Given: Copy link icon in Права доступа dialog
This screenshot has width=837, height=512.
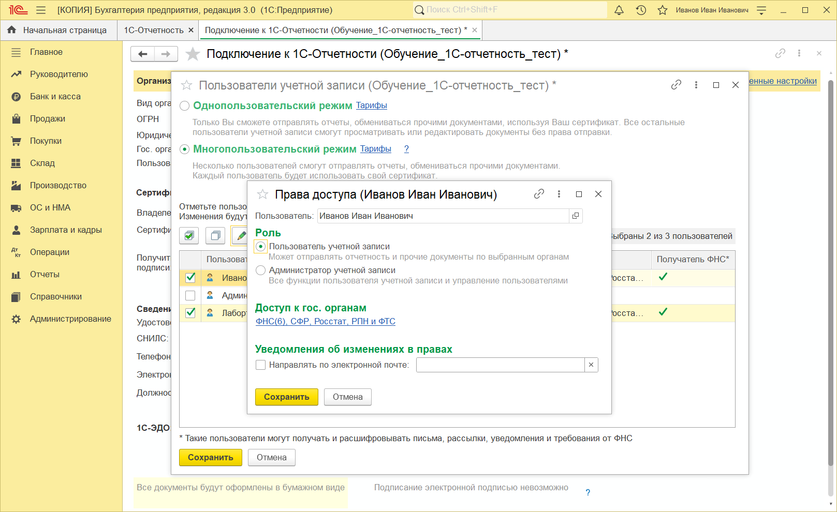Looking at the screenshot, I should [x=539, y=194].
